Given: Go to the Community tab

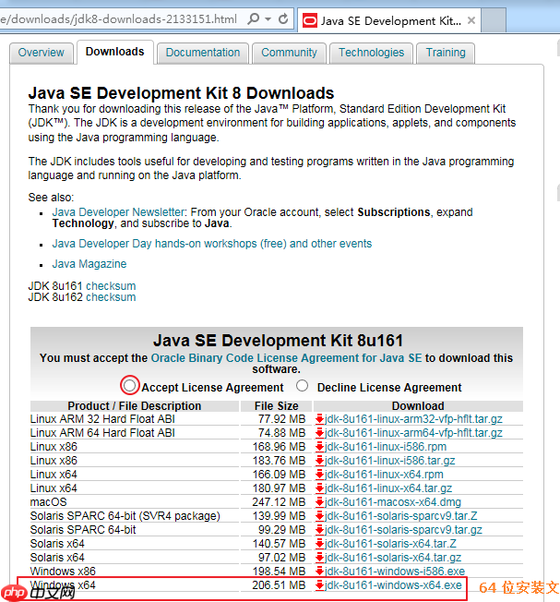Looking at the screenshot, I should [x=289, y=53].
